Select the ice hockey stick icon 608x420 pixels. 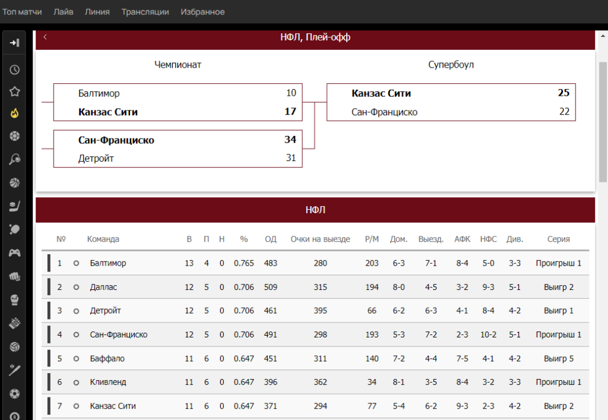pos(14,206)
